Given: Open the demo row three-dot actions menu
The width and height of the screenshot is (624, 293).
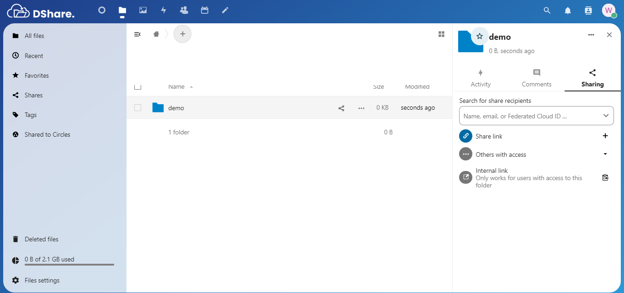Looking at the screenshot, I should click(361, 108).
